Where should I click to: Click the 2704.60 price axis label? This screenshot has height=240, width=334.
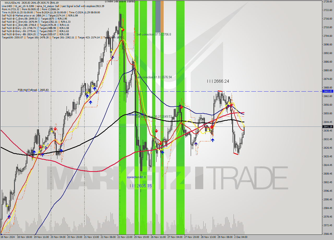(328, 36)
